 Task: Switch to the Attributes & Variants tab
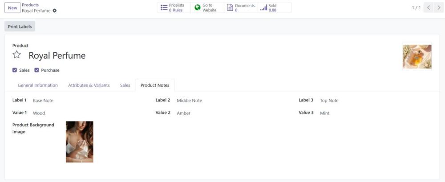click(89, 85)
